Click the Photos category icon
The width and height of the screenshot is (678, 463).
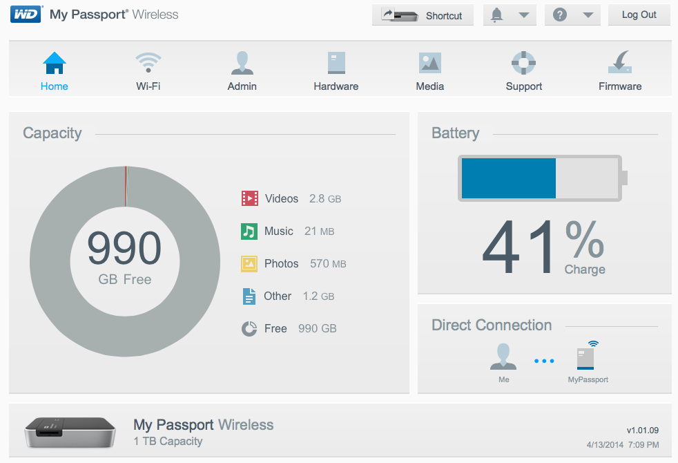click(x=249, y=264)
